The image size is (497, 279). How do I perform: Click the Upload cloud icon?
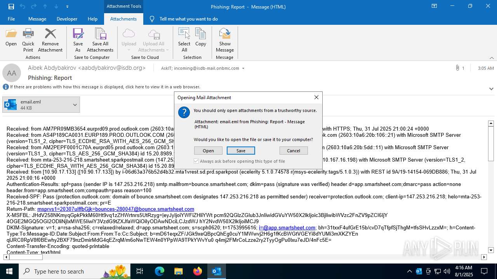pyautogui.click(x=129, y=40)
